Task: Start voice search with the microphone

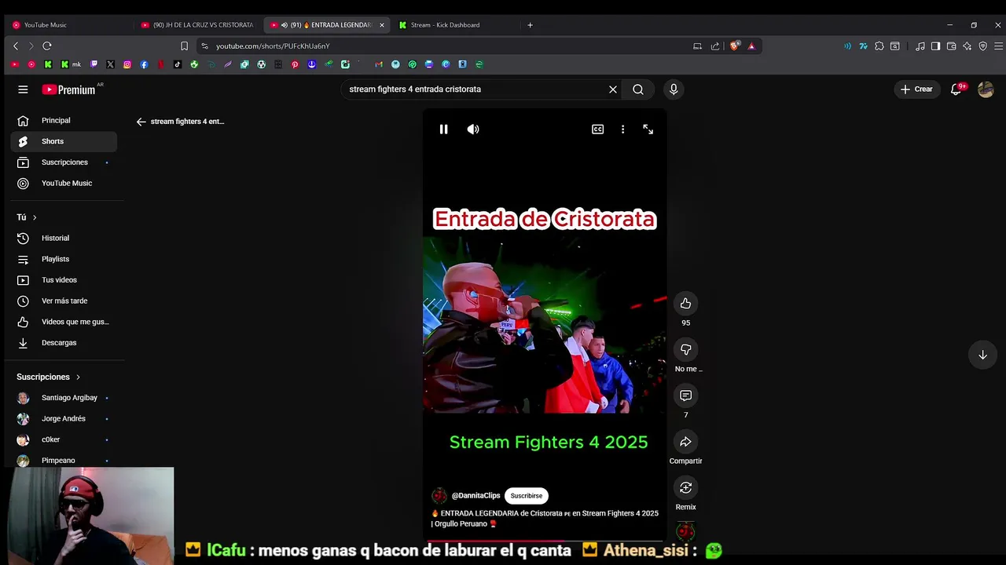Action: 674,89
